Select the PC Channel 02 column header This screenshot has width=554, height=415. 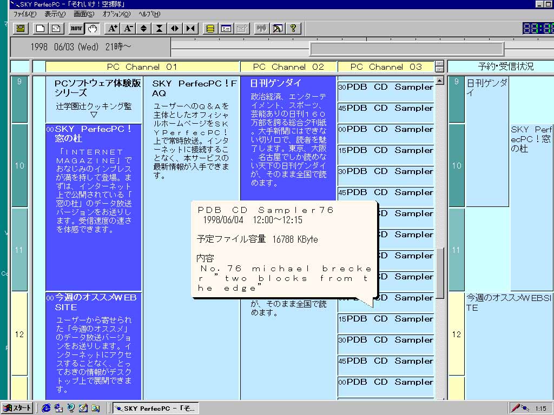(x=288, y=67)
